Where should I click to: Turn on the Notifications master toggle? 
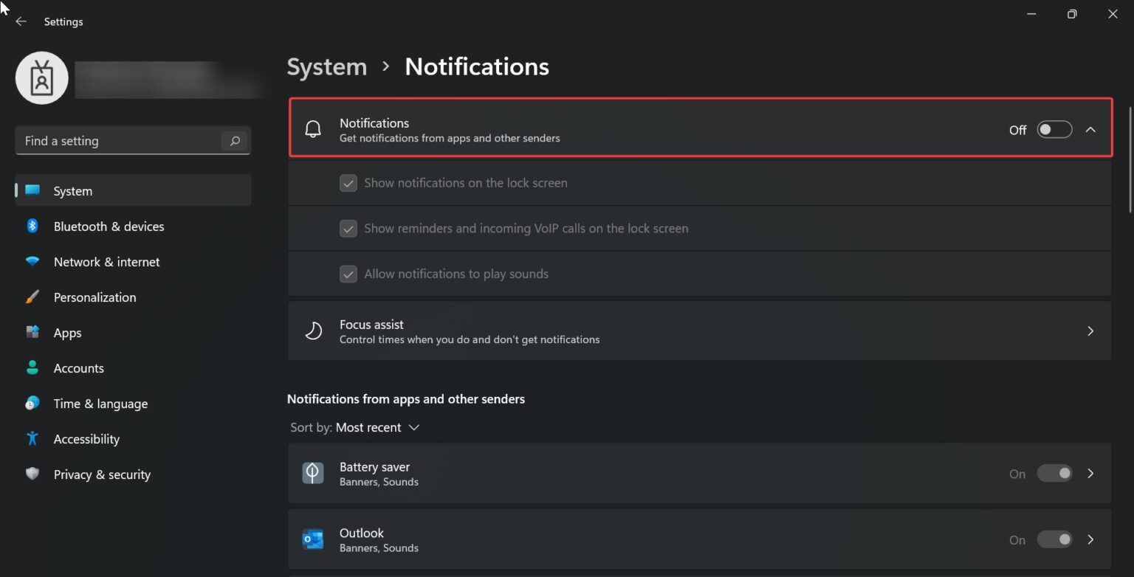pos(1054,128)
